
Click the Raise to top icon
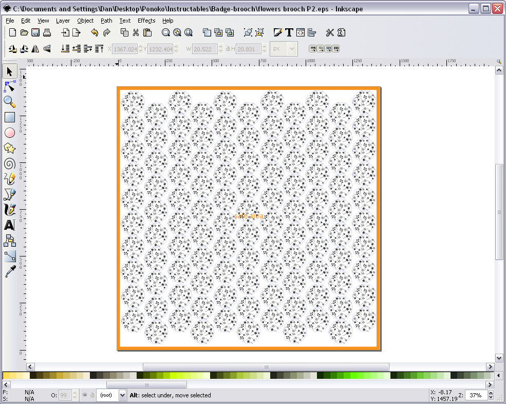point(99,49)
